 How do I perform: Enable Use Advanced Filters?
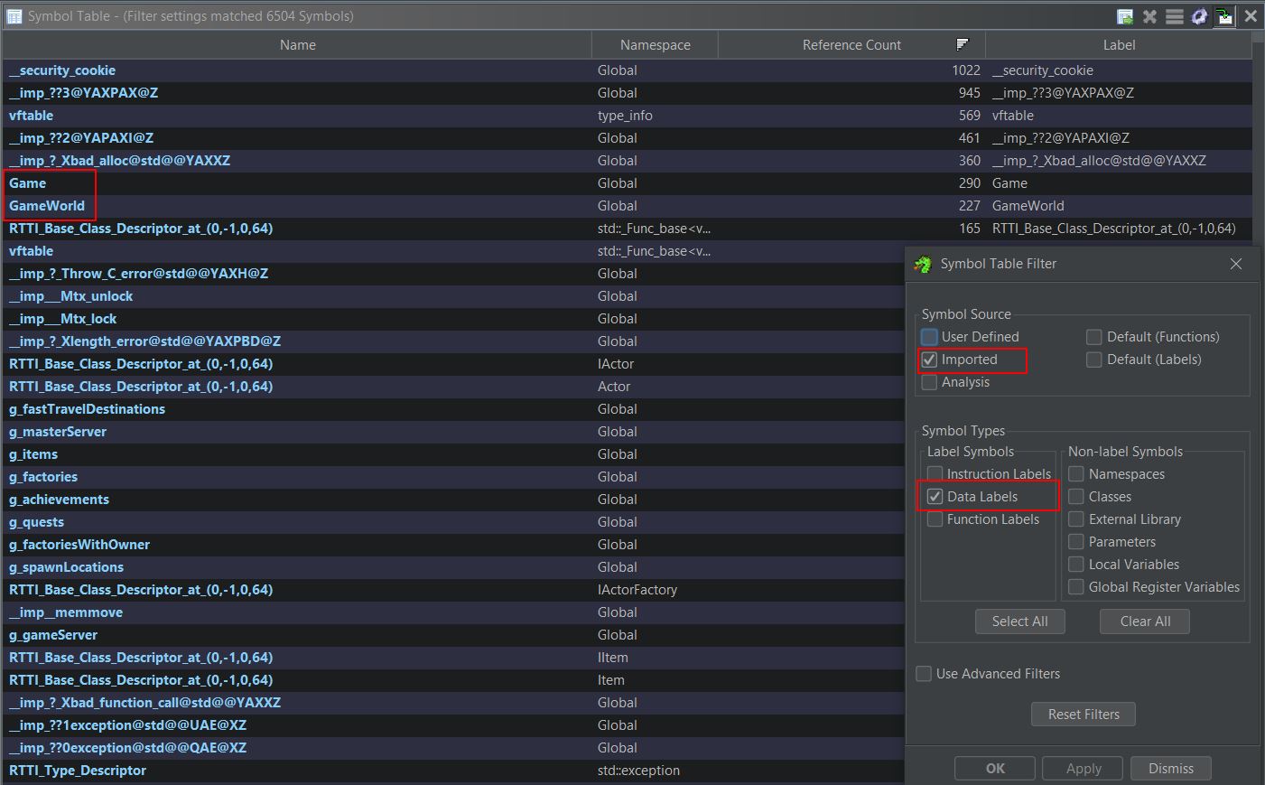924,674
